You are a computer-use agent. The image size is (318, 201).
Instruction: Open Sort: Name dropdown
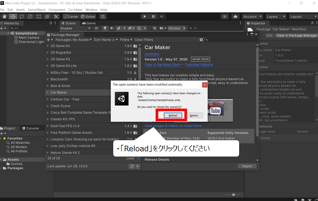point(106,40)
